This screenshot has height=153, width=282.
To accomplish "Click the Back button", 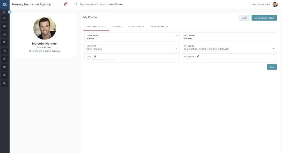I will click(x=244, y=18).
